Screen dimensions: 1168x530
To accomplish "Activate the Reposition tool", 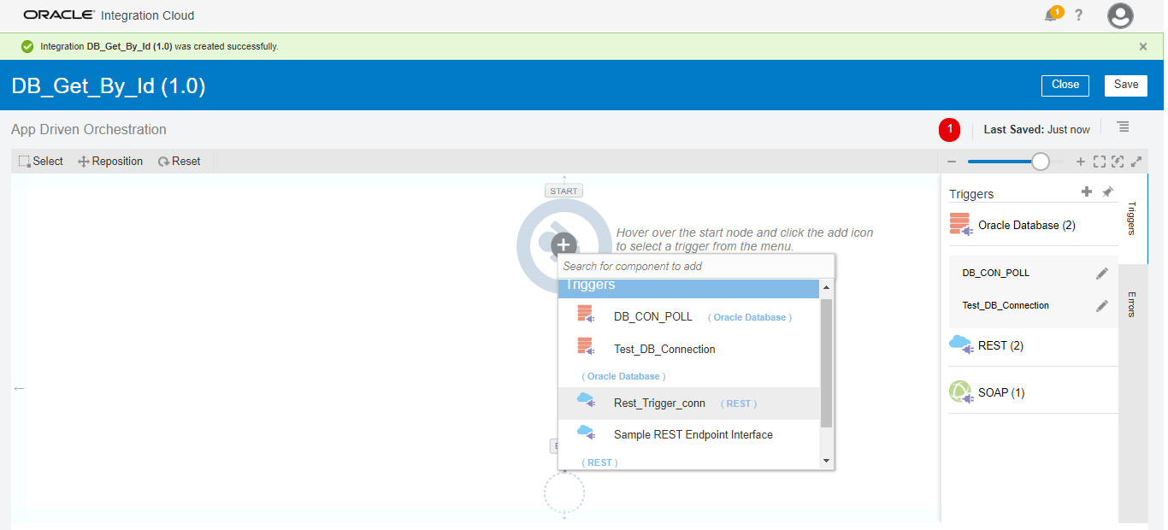I will pos(110,161).
